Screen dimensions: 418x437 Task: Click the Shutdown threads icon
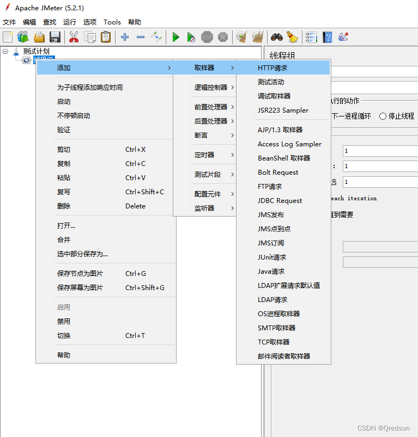223,37
